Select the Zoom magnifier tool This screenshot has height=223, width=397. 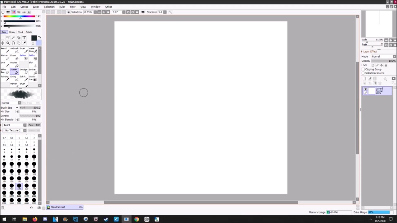pyautogui.click(x=8, y=43)
